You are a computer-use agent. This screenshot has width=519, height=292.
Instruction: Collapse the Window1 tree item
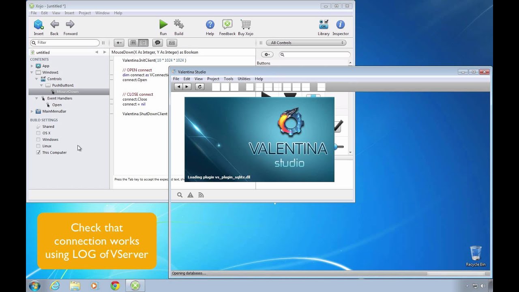pos(32,72)
